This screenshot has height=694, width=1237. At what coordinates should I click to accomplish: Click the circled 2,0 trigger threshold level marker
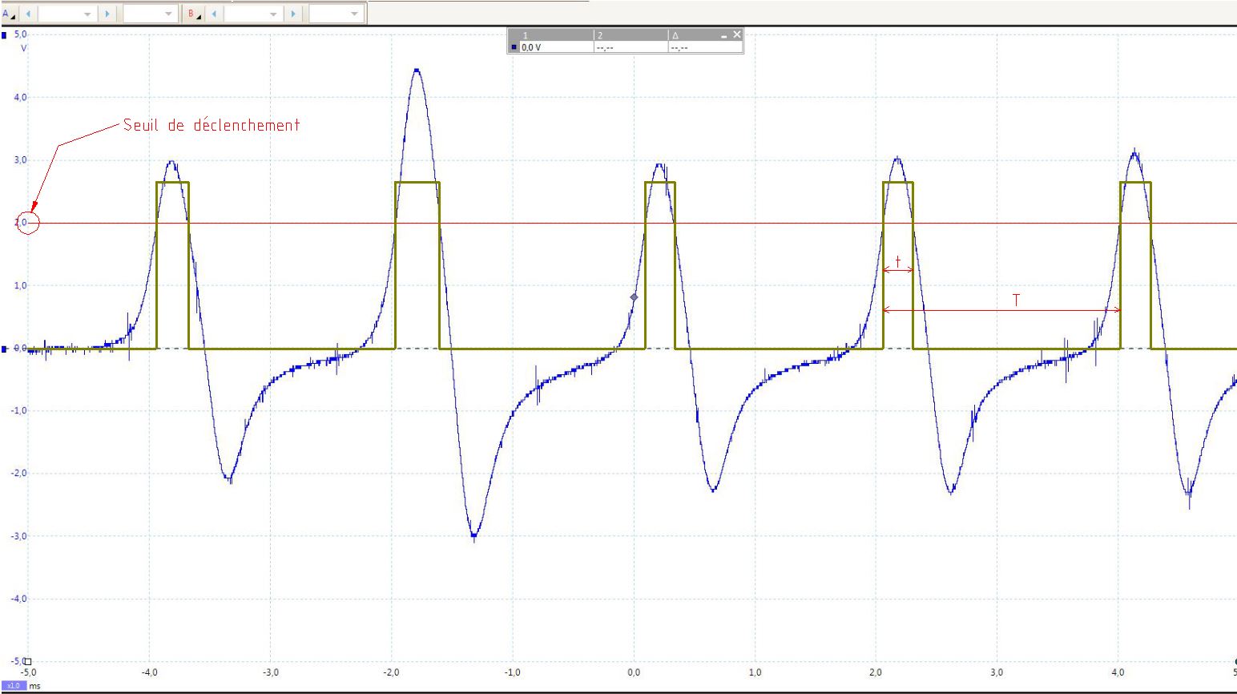28,223
